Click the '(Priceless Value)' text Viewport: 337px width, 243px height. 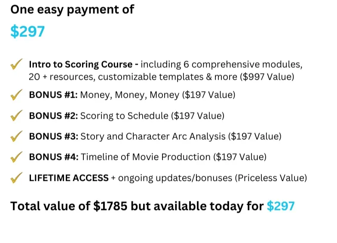pyautogui.click(x=271, y=178)
